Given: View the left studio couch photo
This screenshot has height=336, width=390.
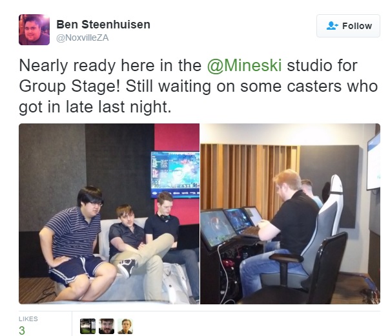Looking at the screenshot, I should [109, 213].
